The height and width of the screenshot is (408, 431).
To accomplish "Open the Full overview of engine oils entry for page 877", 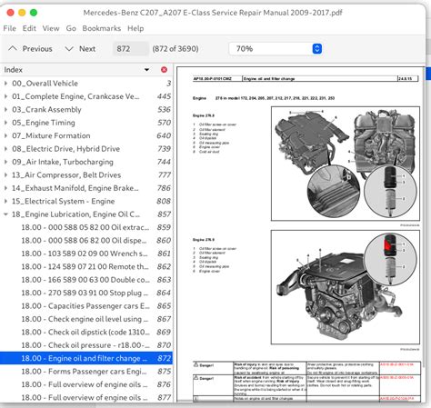I will click(86, 397).
